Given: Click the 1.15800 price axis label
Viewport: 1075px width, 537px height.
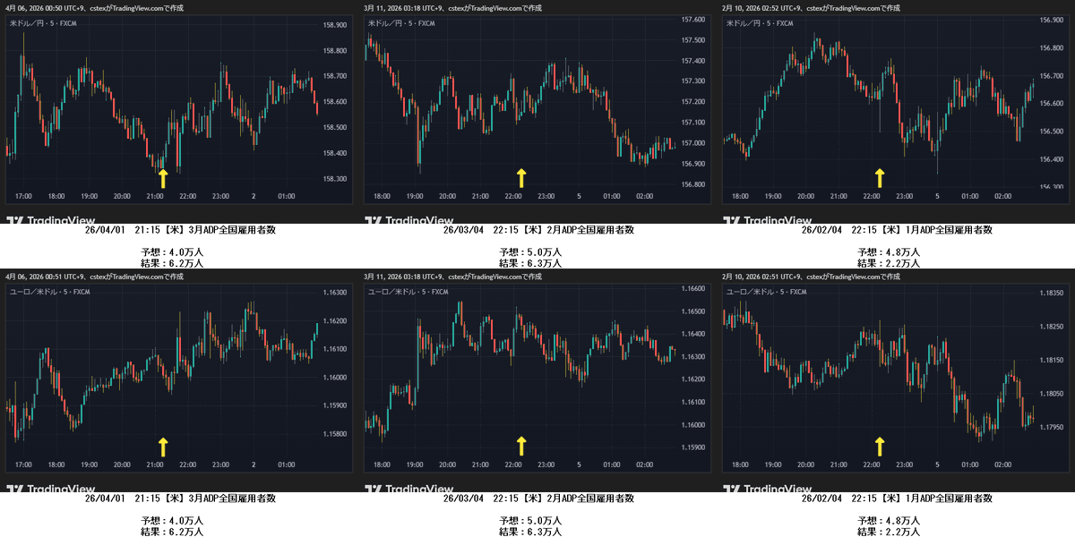Looking at the screenshot, I should pyautogui.click(x=334, y=434).
